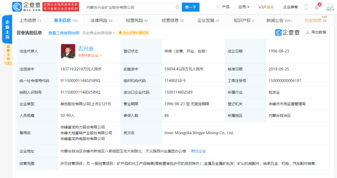Select industry value 批发业
This screenshot has width=337, height=178.
point(274,92)
